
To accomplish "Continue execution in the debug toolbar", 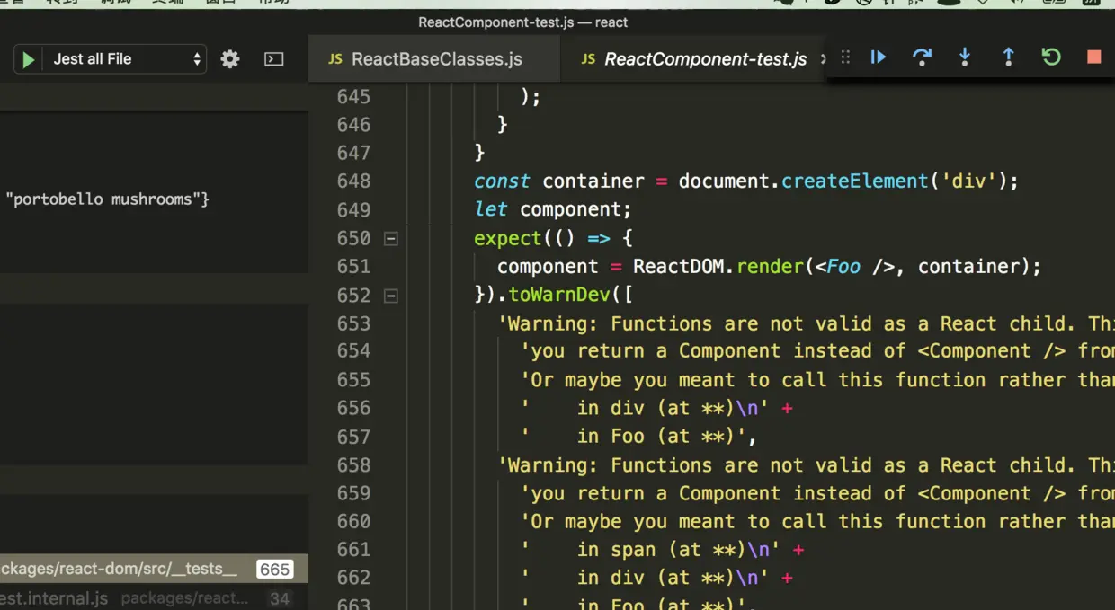I will tap(879, 57).
